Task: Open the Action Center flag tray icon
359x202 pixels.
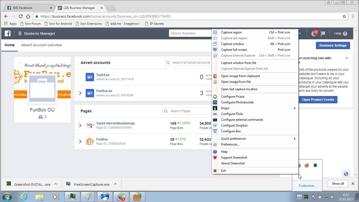Action: pyautogui.click(x=314, y=197)
